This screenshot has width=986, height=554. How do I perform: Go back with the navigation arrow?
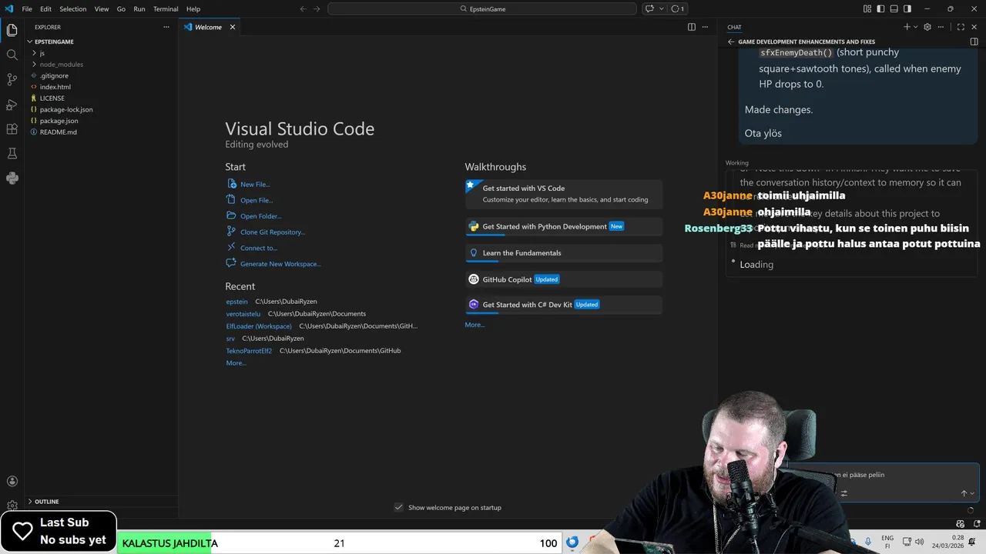(x=303, y=8)
